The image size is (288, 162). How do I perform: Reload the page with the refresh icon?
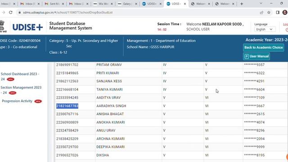point(11,12)
